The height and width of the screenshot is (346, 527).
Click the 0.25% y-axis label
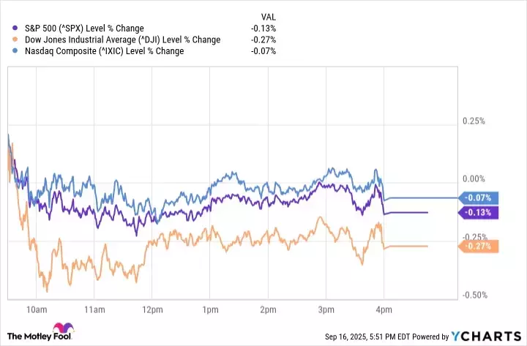[474, 121]
